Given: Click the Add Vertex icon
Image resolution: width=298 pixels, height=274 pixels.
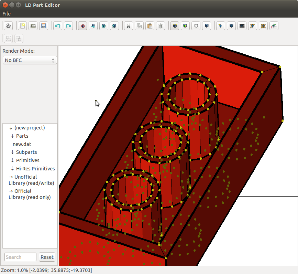Looking at the screenshot, I should coord(220,26).
